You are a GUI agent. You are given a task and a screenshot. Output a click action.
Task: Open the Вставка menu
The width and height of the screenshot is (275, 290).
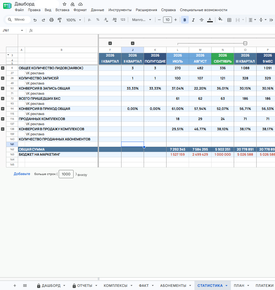point(62,10)
